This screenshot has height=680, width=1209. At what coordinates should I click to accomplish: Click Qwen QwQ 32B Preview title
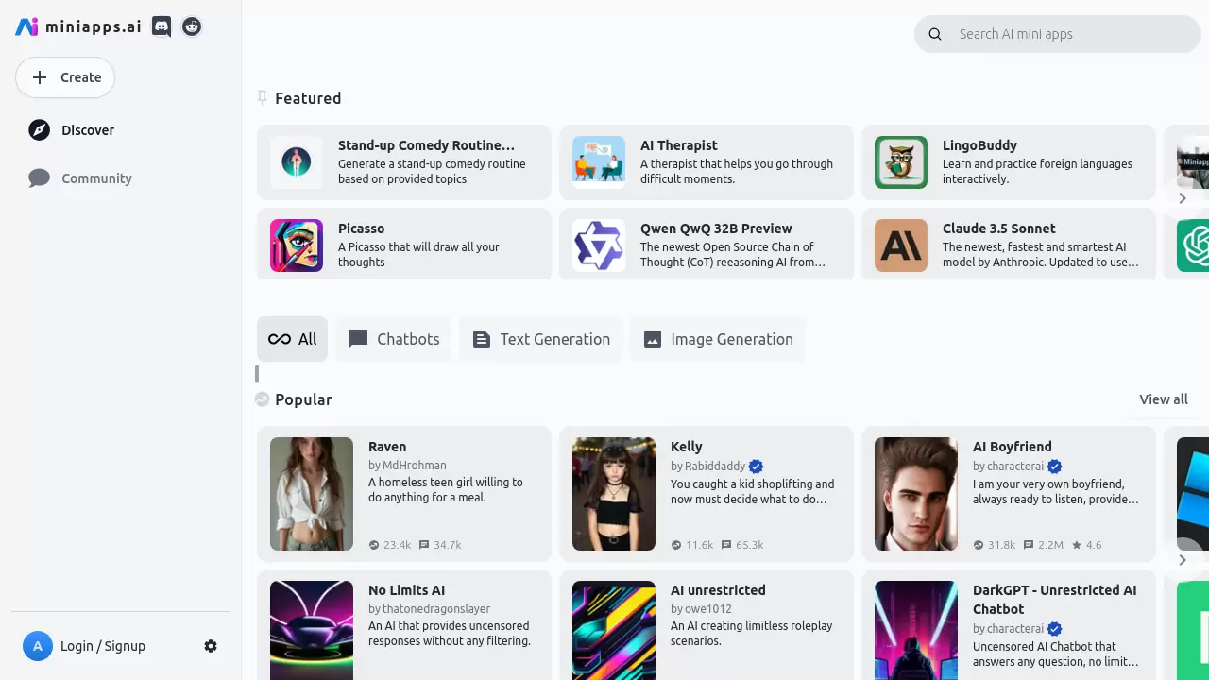[716, 229]
